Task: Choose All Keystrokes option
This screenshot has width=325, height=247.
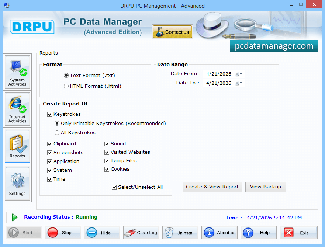Action: (57, 133)
